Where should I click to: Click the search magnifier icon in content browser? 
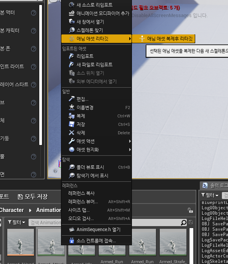coord(184,223)
